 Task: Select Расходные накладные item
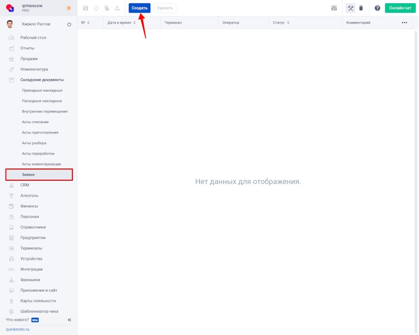pos(42,101)
